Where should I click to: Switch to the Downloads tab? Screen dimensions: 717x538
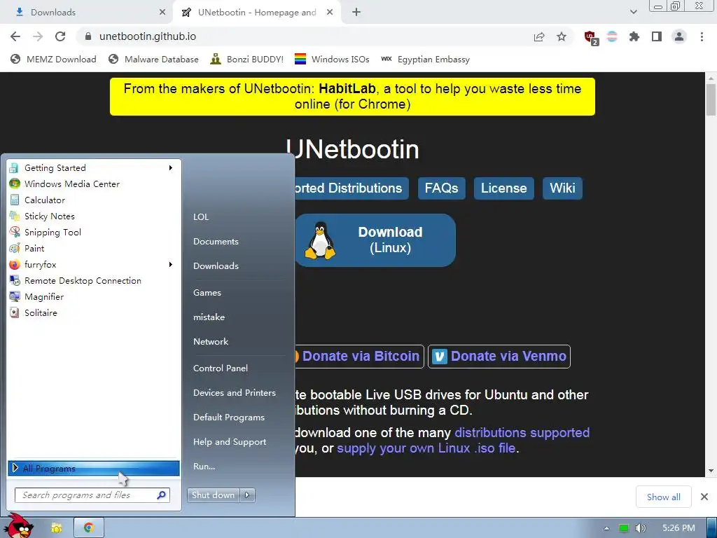click(x=87, y=13)
